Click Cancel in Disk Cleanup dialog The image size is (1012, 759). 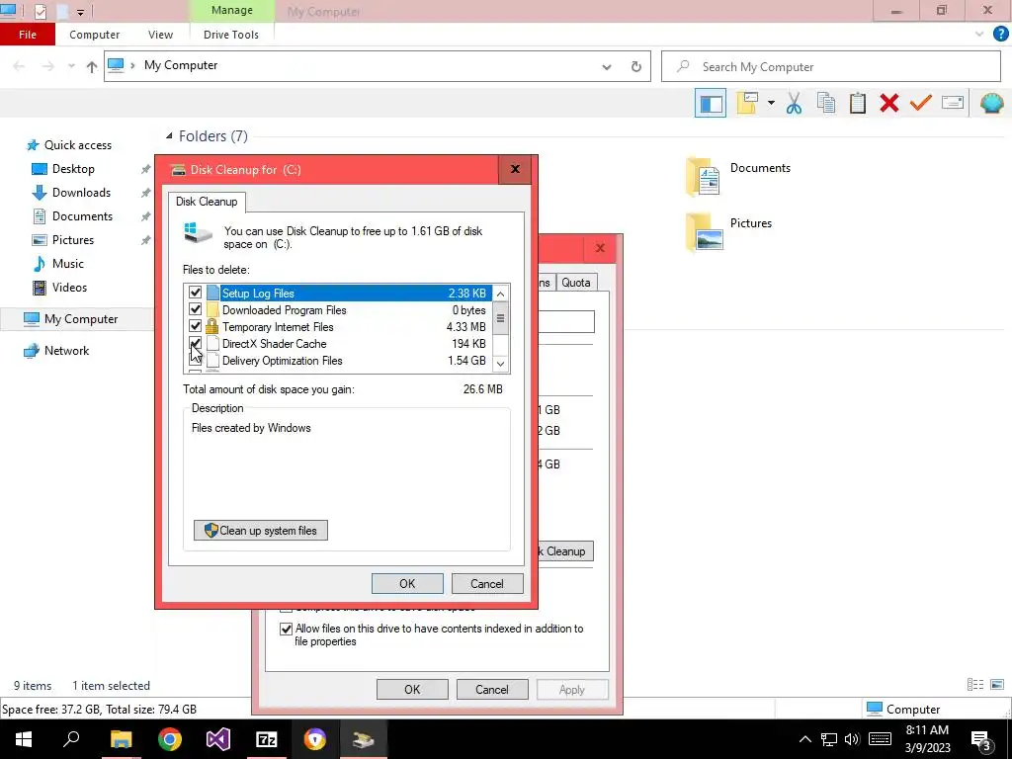point(486,583)
